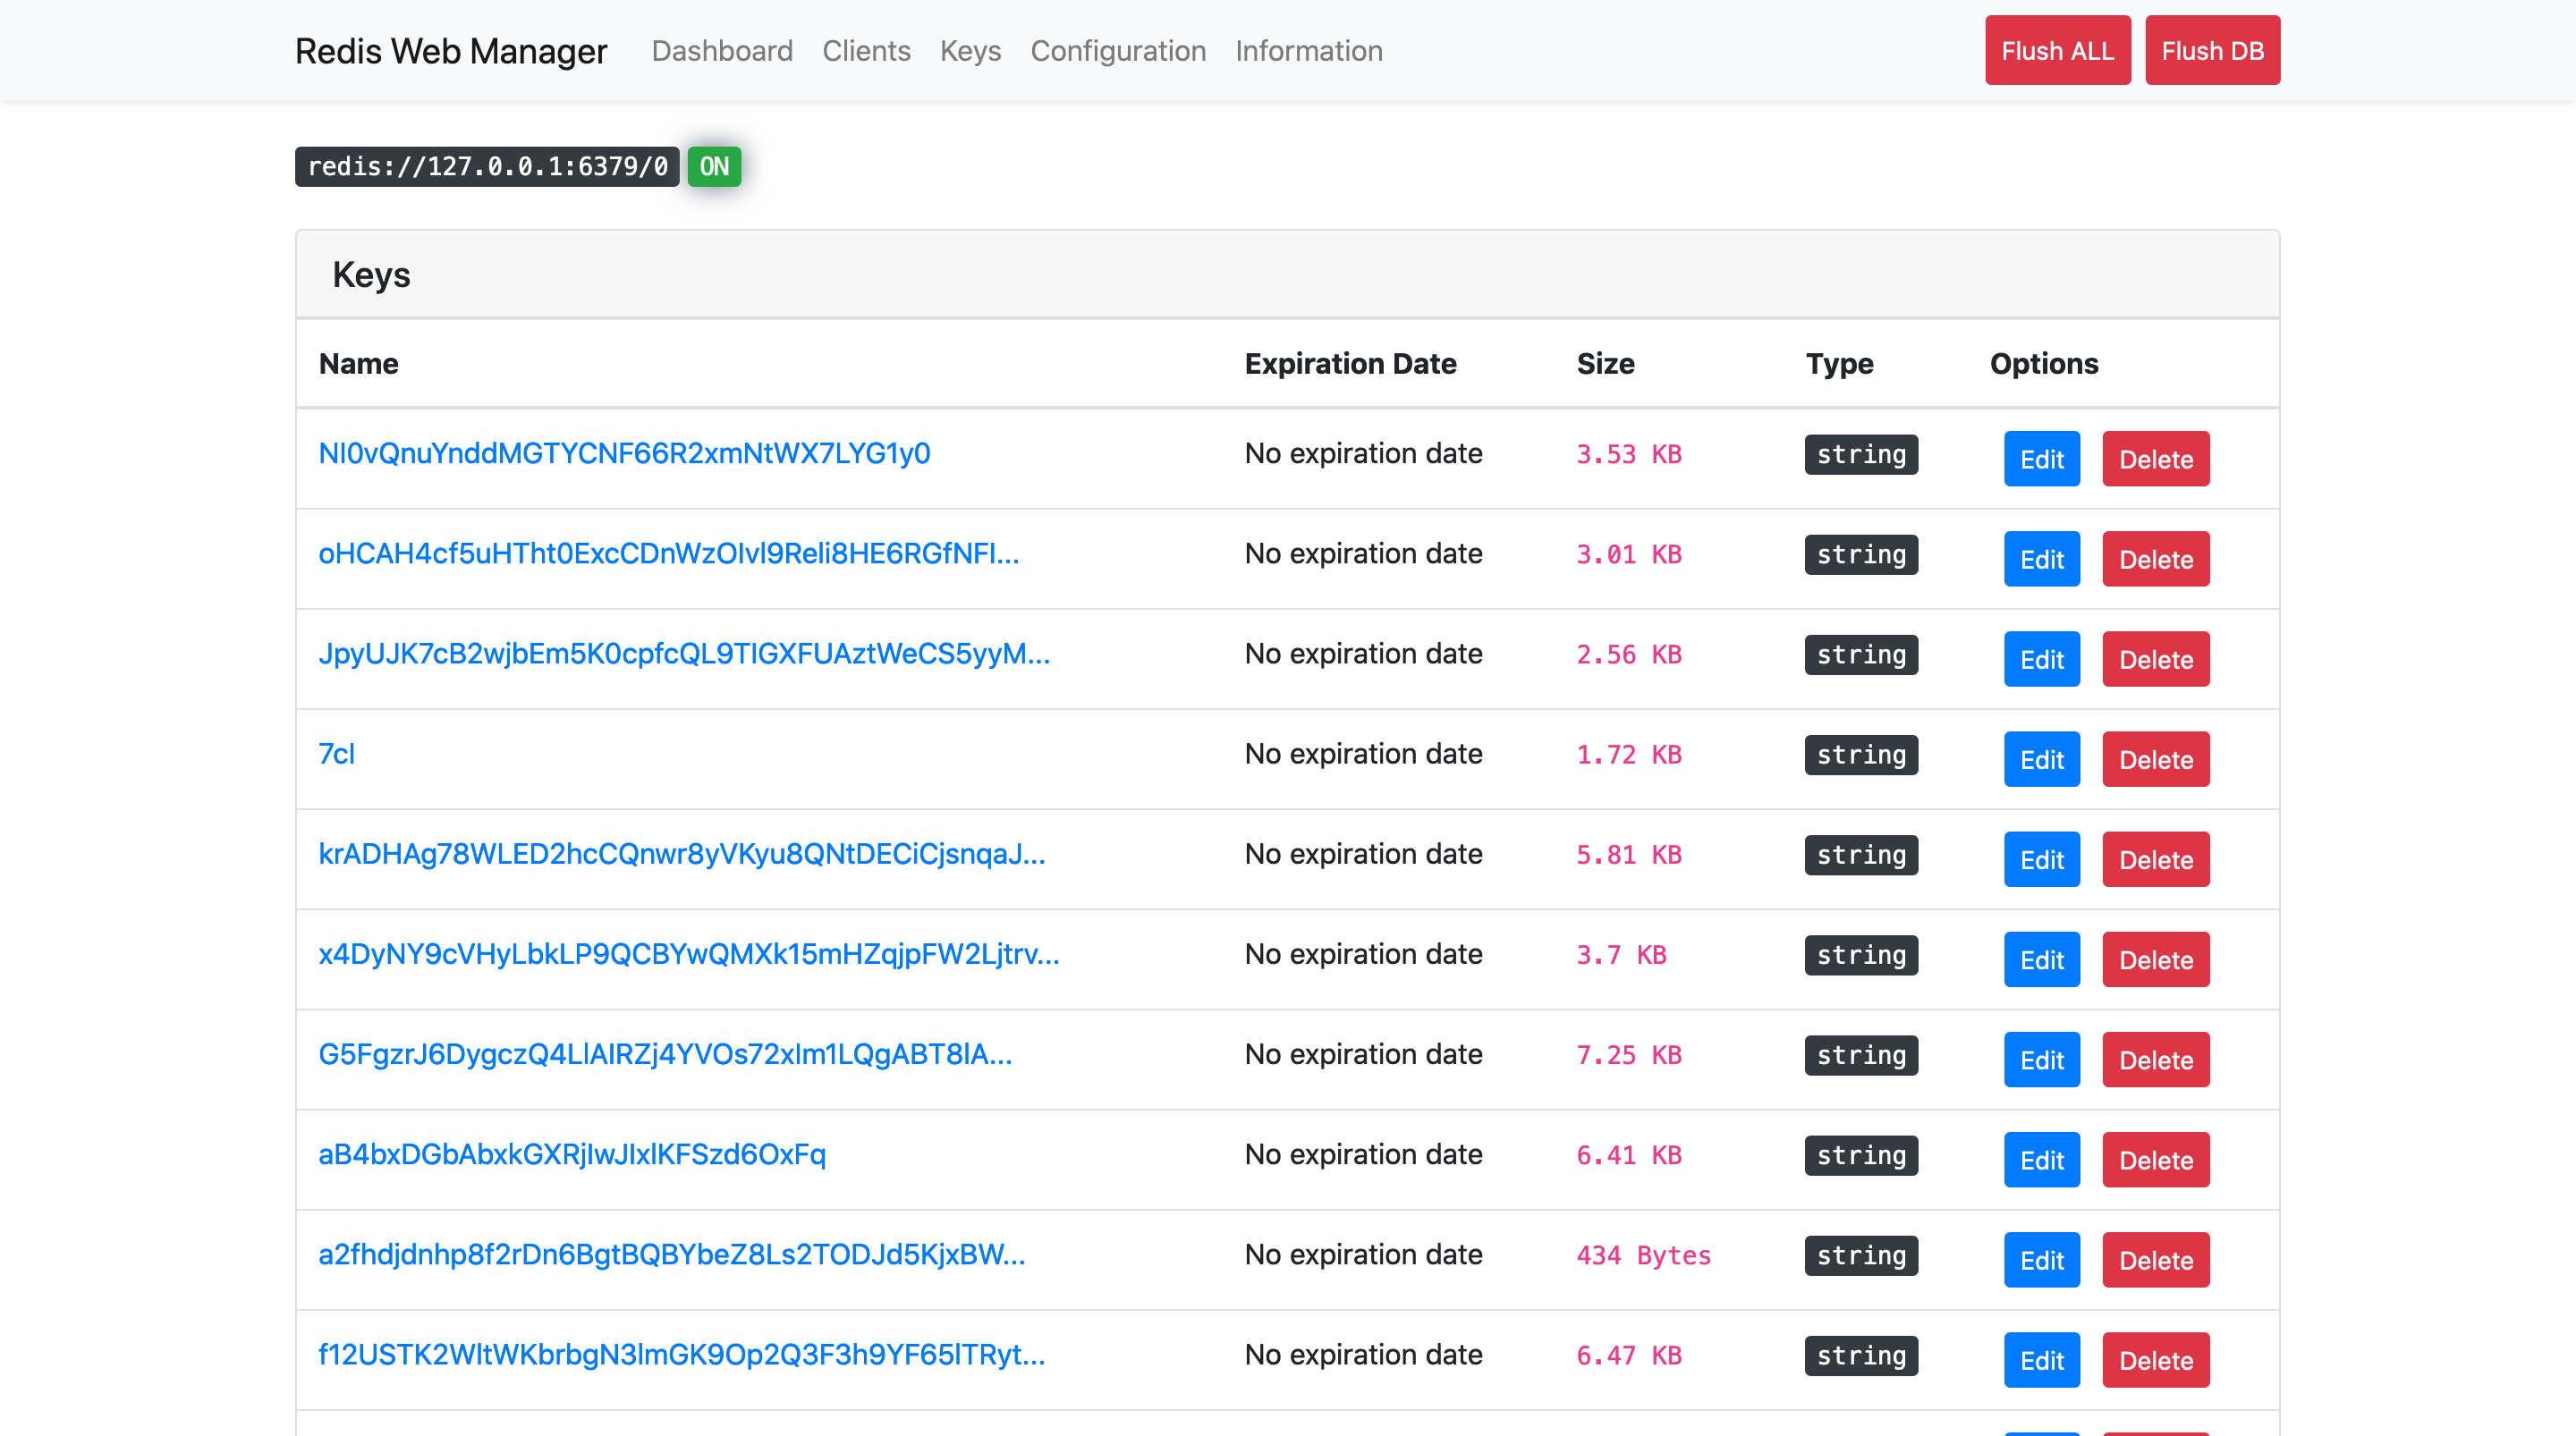The image size is (2576, 1436).
Task: Click the Redis Web Manager brand title
Action: (x=450, y=51)
